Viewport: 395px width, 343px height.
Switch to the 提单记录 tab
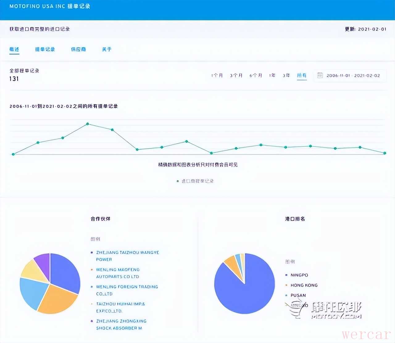pyautogui.click(x=45, y=49)
